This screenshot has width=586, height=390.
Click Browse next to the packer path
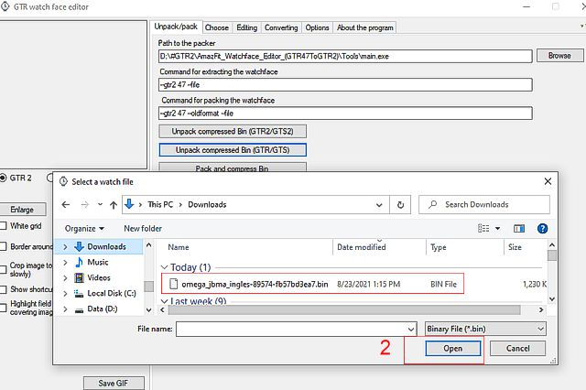pyautogui.click(x=559, y=56)
